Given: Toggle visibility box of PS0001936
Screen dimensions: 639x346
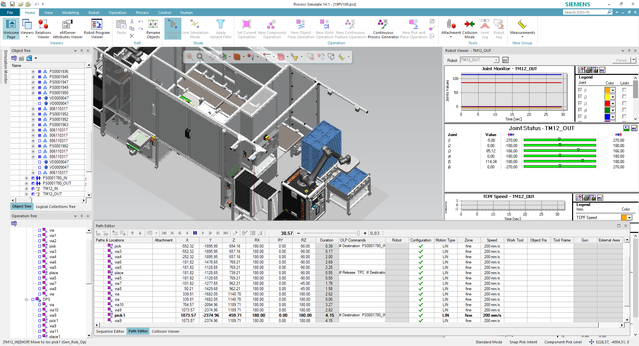Looking at the screenshot, I should [40, 72].
